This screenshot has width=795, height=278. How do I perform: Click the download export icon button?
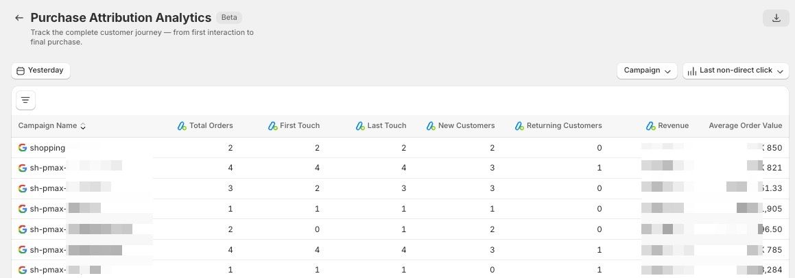click(x=776, y=18)
